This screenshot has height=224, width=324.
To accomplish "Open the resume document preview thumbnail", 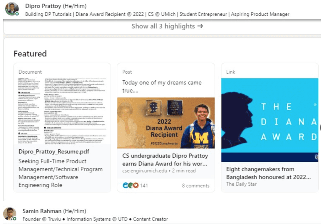I will (x=62, y=111).
